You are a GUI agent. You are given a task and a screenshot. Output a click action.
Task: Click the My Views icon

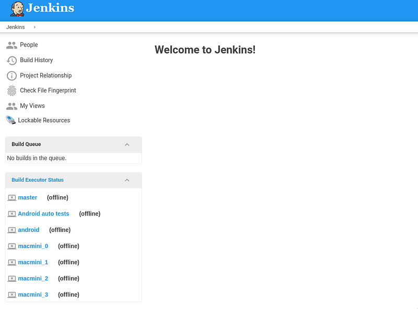pyautogui.click(x=11, y=106)
